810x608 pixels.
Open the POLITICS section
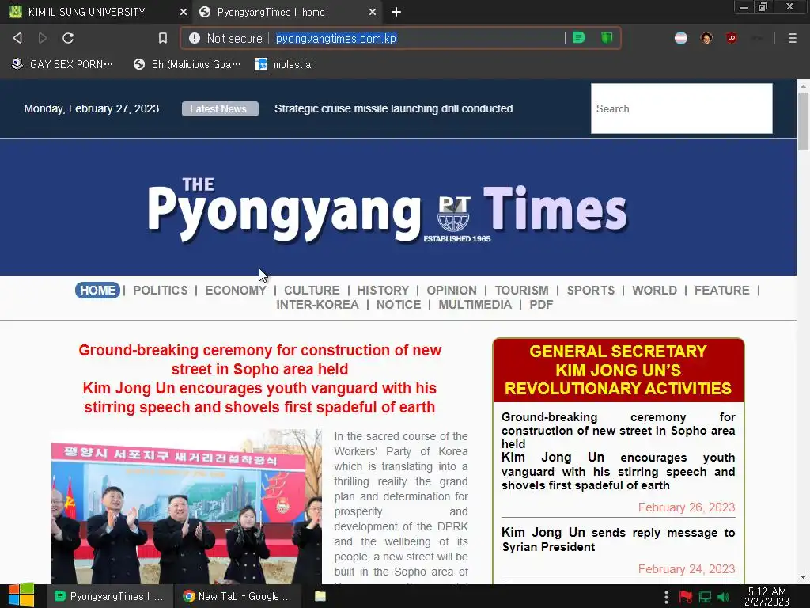(x=161, y=290)
